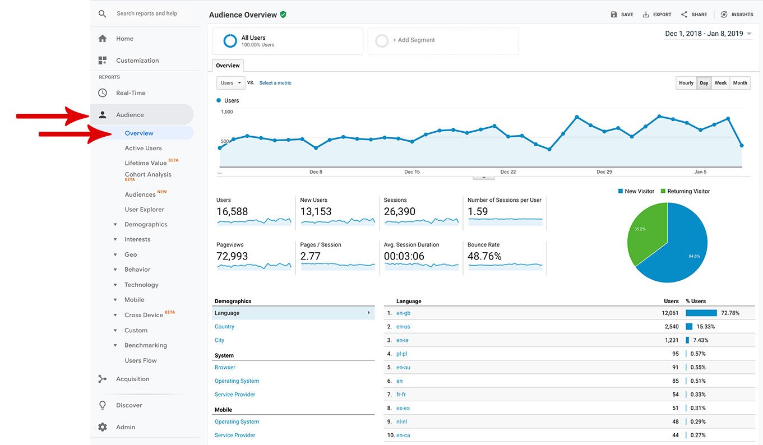Click the Discover lightbulb icon
Image resolution: width=763 pixels, height=445 pixels.
102,405
